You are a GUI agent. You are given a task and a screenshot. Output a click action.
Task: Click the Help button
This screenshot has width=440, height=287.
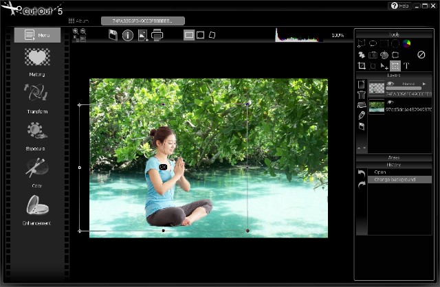pos(399,5)
